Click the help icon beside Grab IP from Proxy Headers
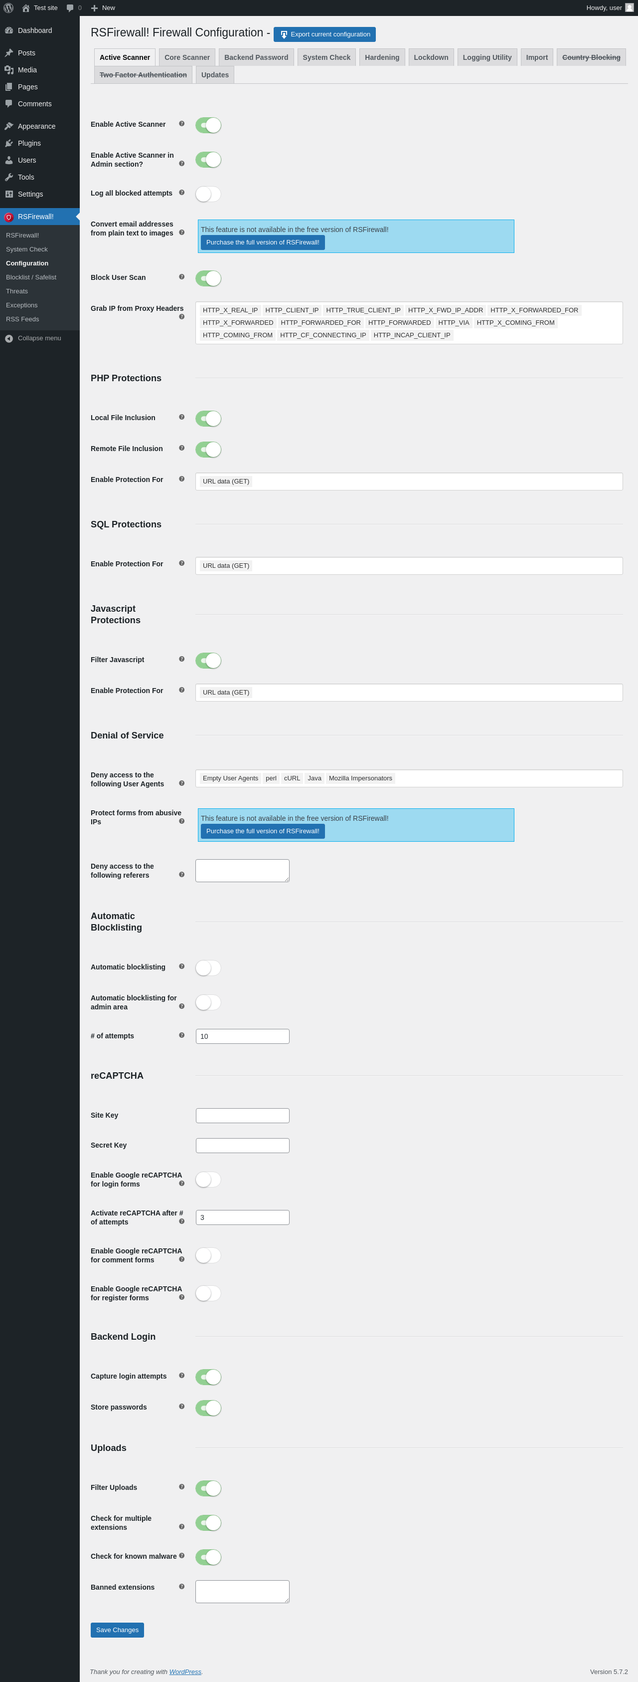 pos(181,317)
